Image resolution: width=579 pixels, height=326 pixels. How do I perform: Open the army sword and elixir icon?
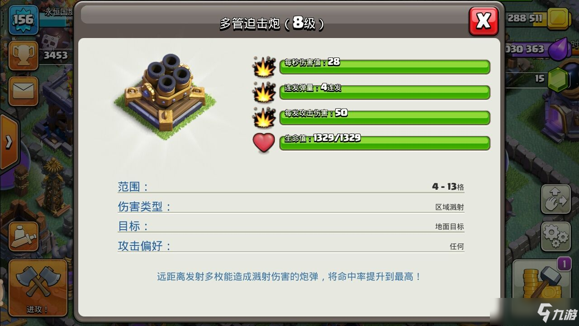tap(24, 237)
